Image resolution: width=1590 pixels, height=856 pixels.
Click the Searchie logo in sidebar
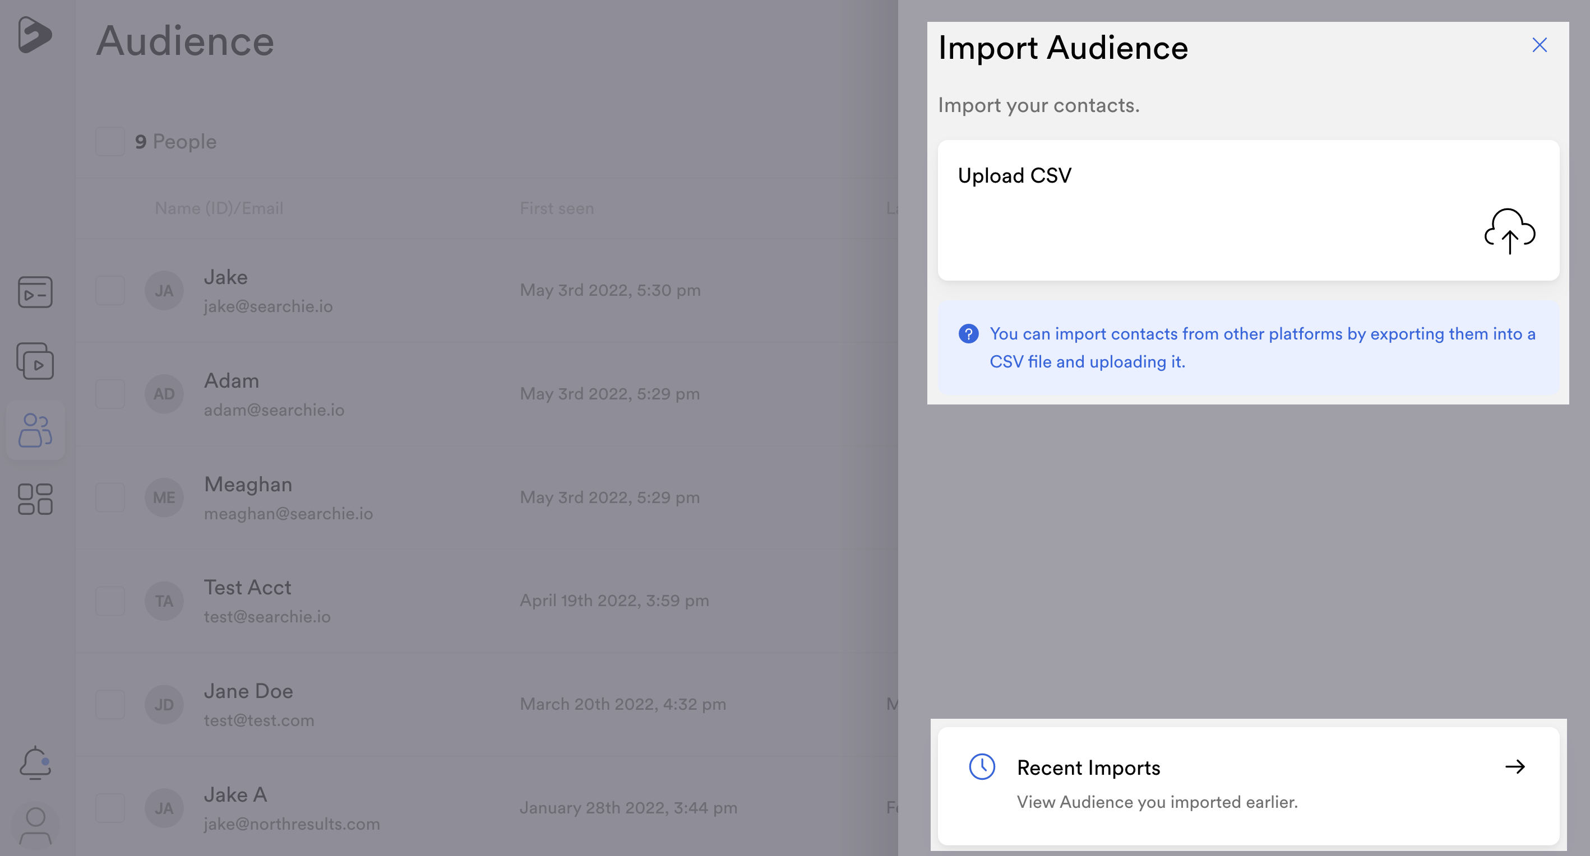click(35, 35)
